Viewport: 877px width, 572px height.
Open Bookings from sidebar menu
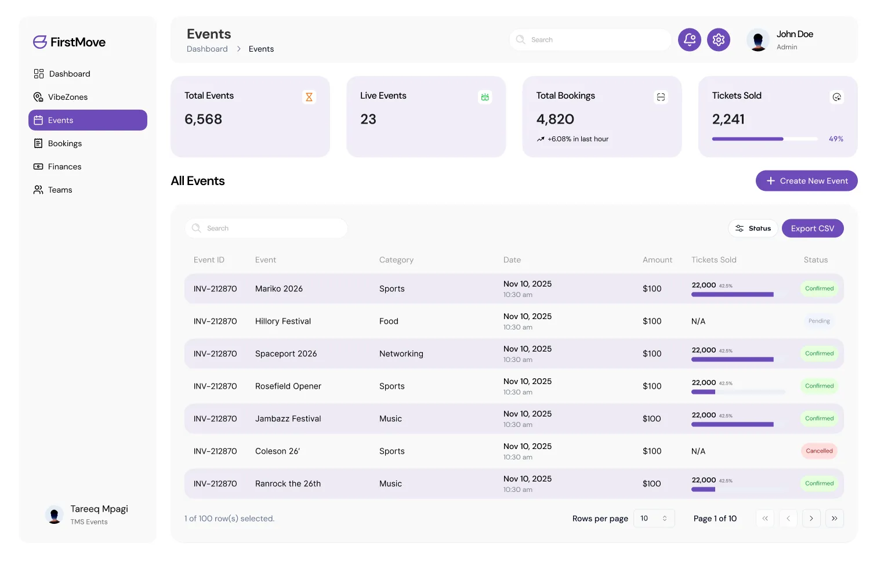pyautogui.click(x=88, y=143)
